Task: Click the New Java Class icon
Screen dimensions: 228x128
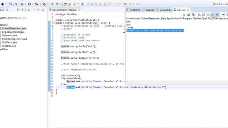Action: (x=57, y=4)
